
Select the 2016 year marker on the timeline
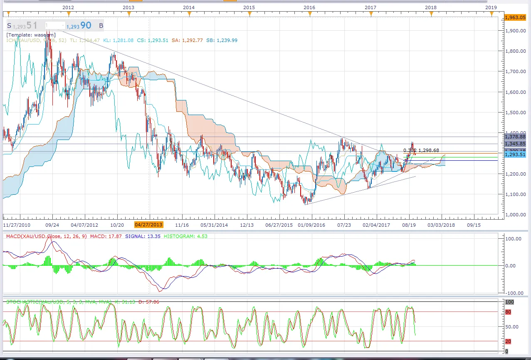[309, 7]
